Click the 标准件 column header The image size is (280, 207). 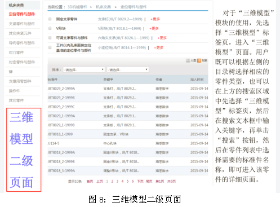52,80
